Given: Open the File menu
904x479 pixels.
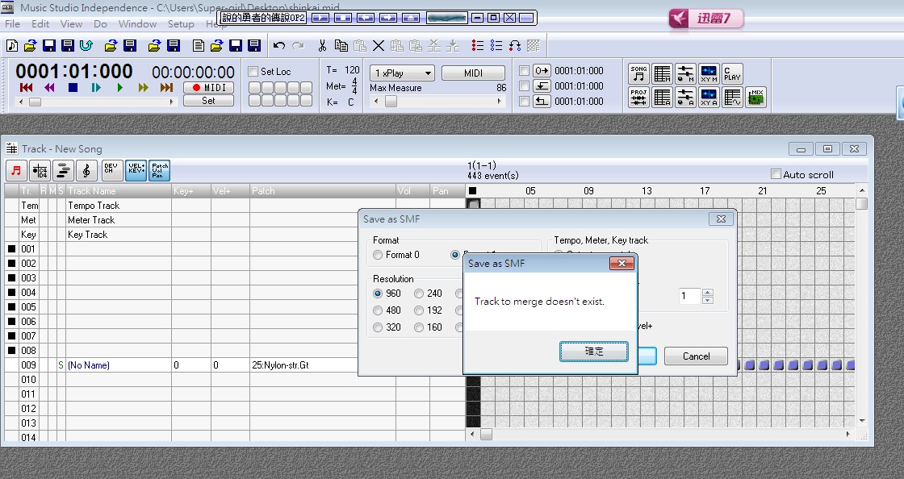Looking at the screenshot, I should [12, 23].
